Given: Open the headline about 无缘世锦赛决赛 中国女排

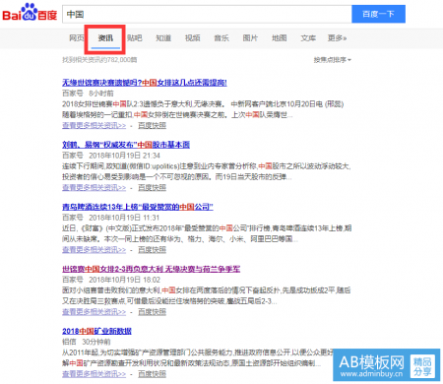Looking at the screenshot, I should (145, 83).
